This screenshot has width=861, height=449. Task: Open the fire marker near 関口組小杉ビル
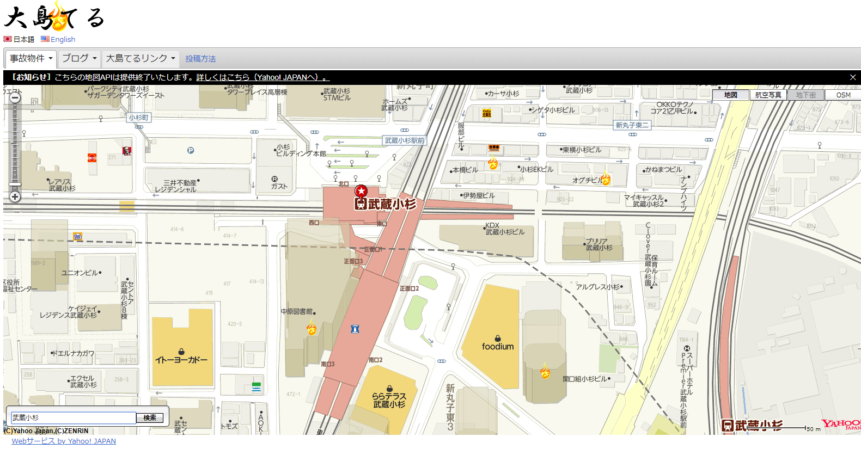[x=545, y=372]
